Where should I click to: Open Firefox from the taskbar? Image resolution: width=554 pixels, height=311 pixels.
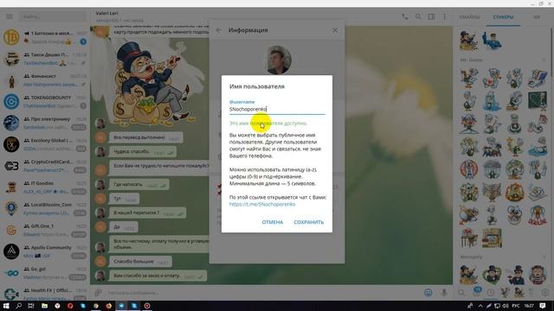coord(108,306)
